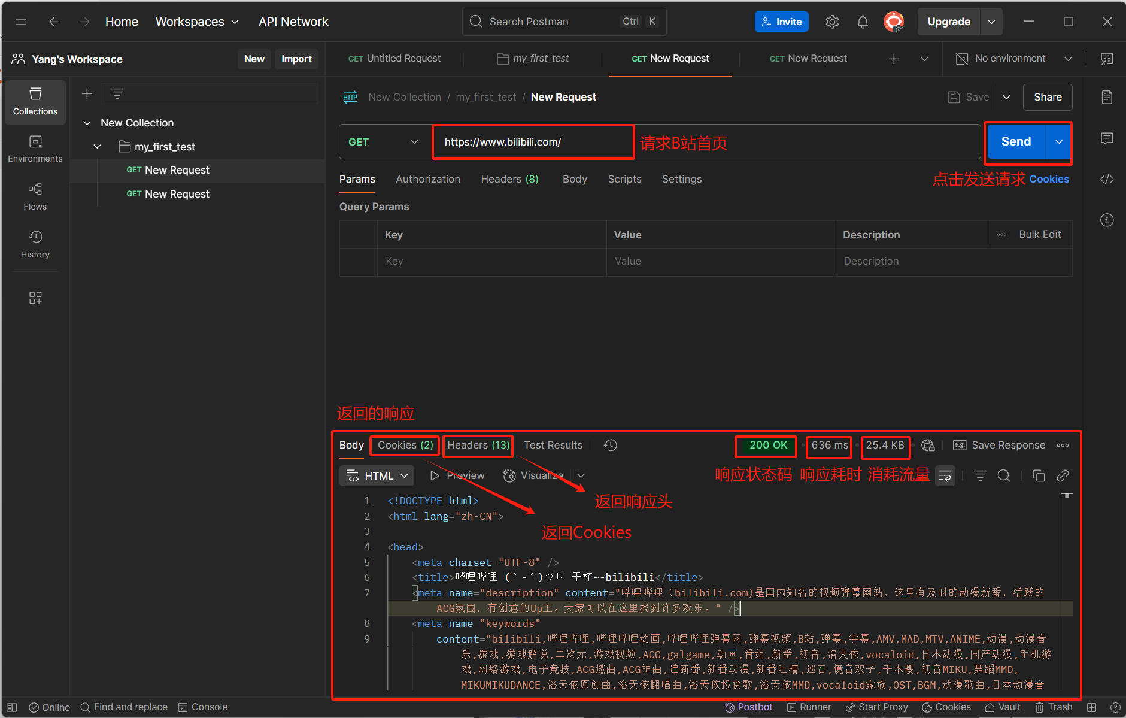Click the Search Postman box

click(564, 22)
